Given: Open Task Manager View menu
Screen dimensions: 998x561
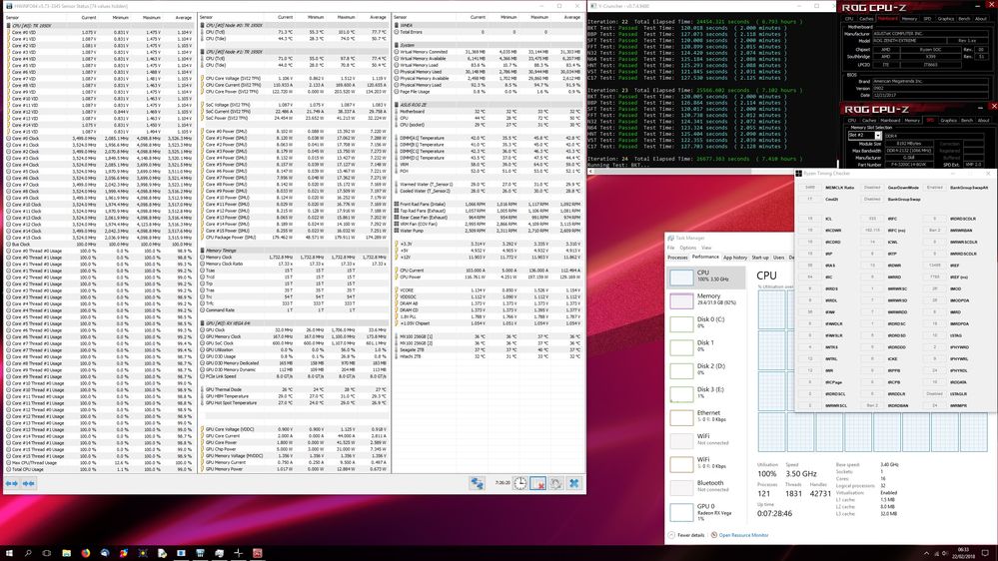Looking at the screenshot, I should pos(706,248).
